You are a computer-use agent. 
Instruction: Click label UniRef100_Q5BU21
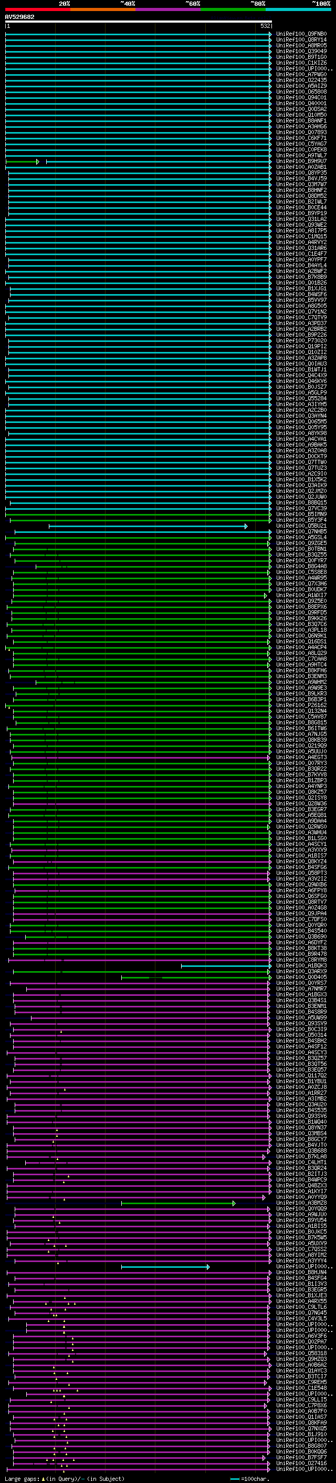(301, 526)
